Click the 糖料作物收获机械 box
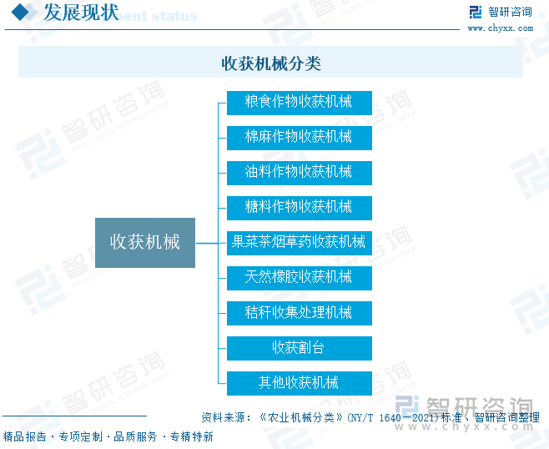This screenshot has height=449, width=549. pos(299,208)
